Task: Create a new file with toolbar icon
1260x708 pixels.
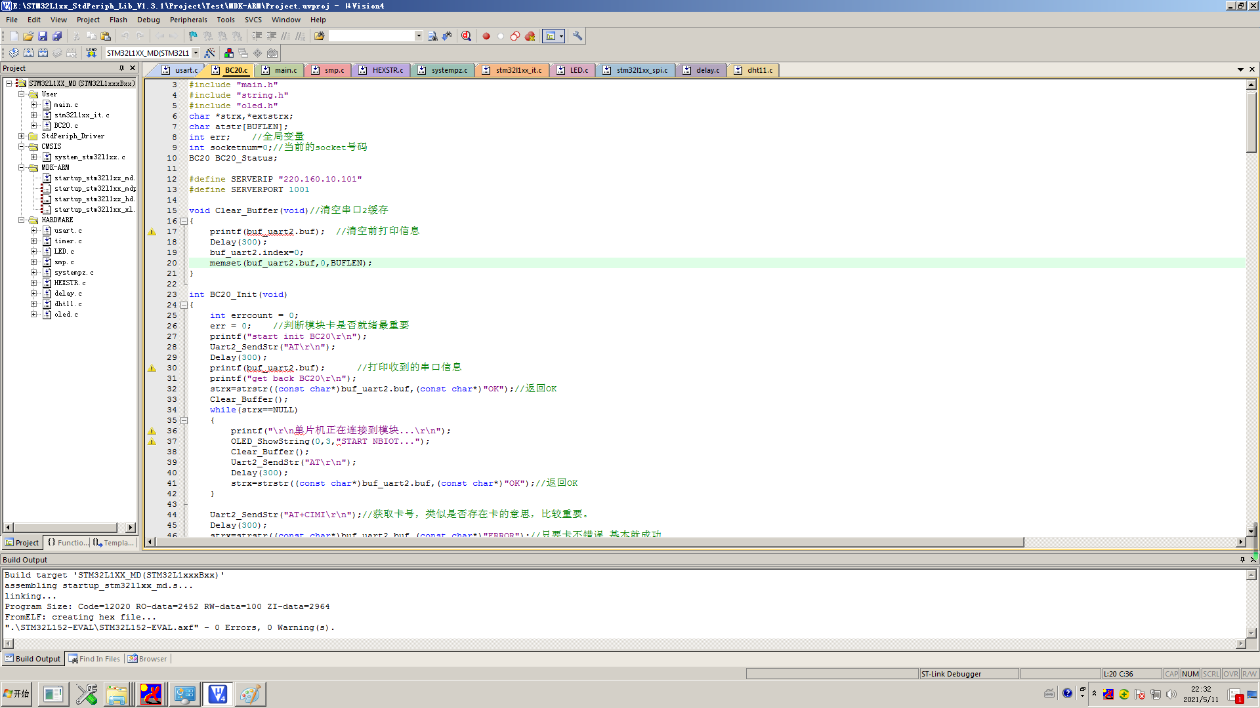Action: point(14,36)
